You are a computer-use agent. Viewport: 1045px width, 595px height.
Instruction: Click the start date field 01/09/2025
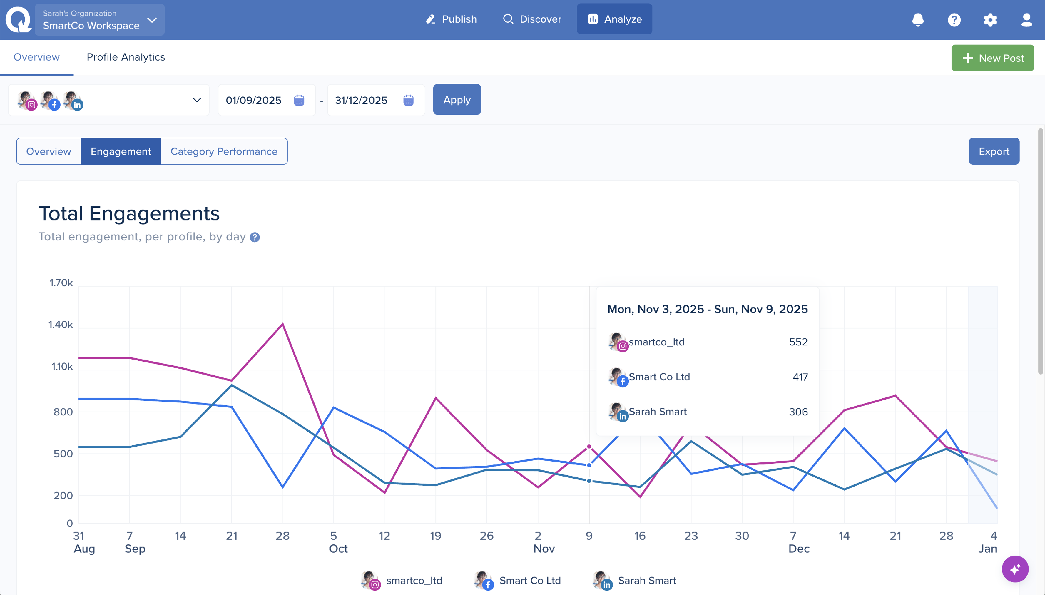click(x=254, y=100)
